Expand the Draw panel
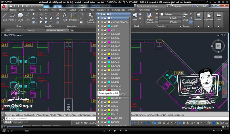This screenshot has height=134, width=230. point(20,26)
